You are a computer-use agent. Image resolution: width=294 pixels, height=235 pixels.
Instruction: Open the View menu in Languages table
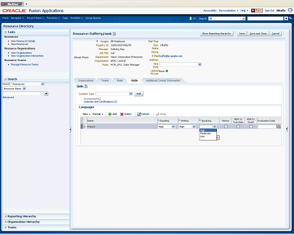click(86, 114)
